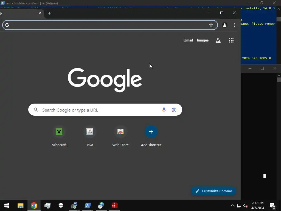The image size is (281, 211).
Task: Click the magnifier icon in search box
Action: coord(36,110)
